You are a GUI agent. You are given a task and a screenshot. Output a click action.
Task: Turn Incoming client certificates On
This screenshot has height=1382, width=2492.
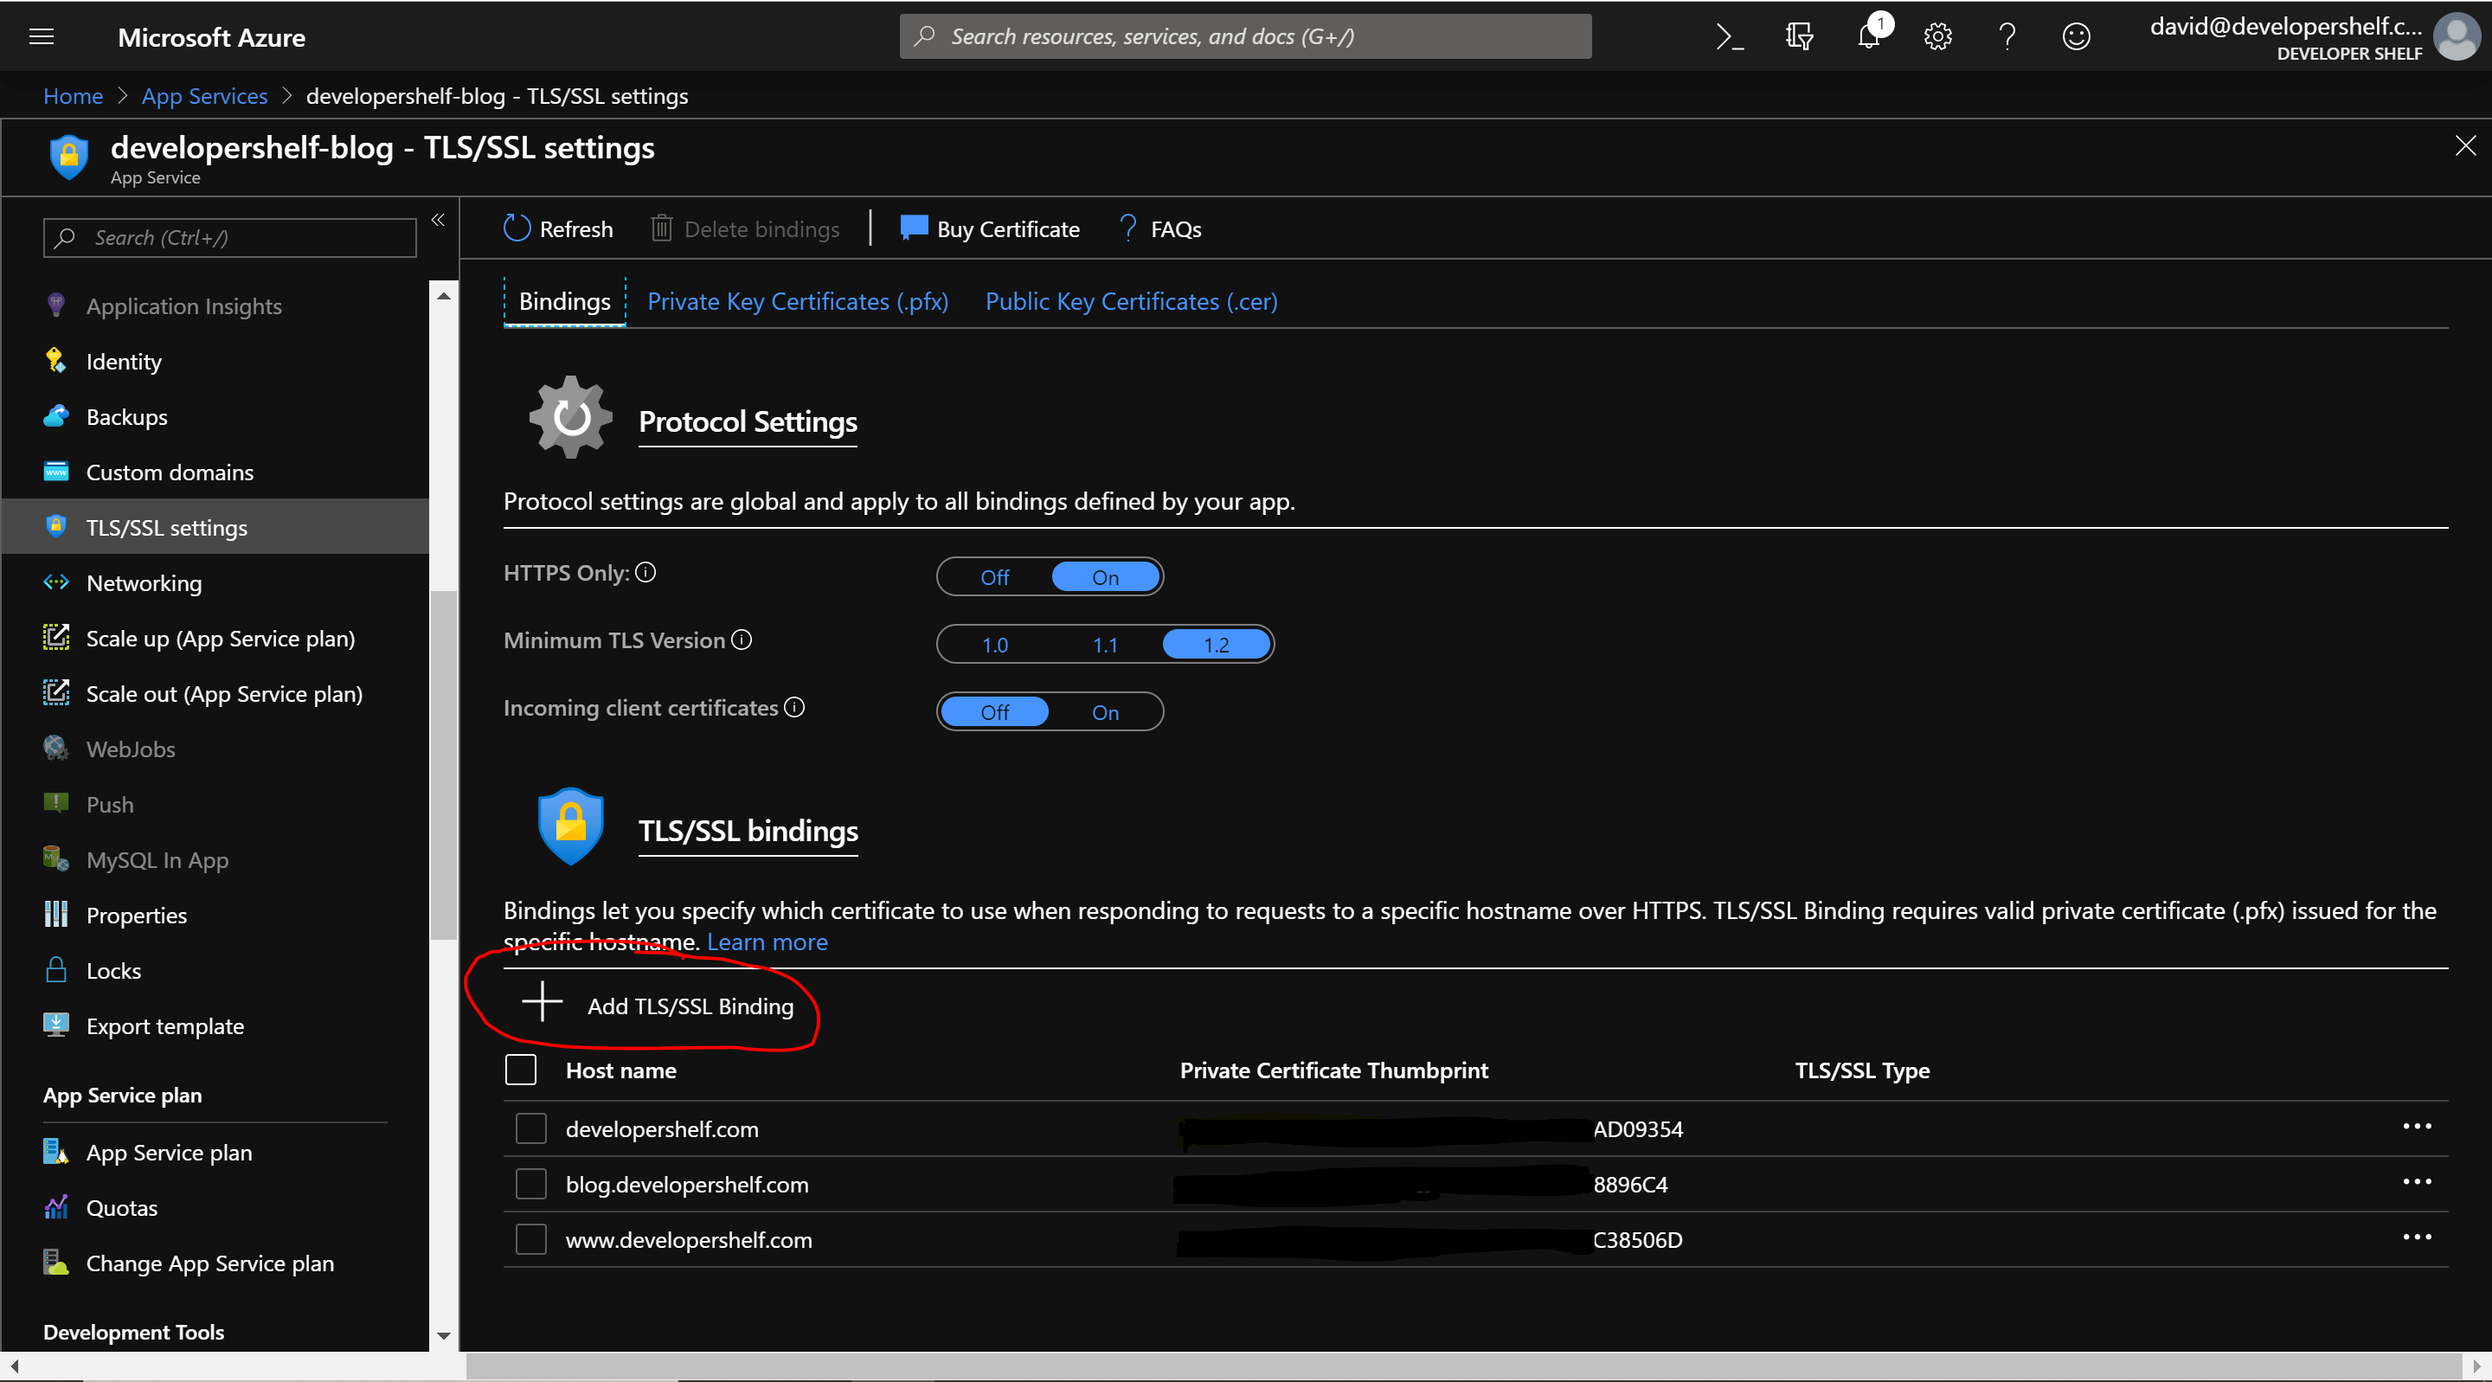pyautogui.click(x=1105, y=712)
